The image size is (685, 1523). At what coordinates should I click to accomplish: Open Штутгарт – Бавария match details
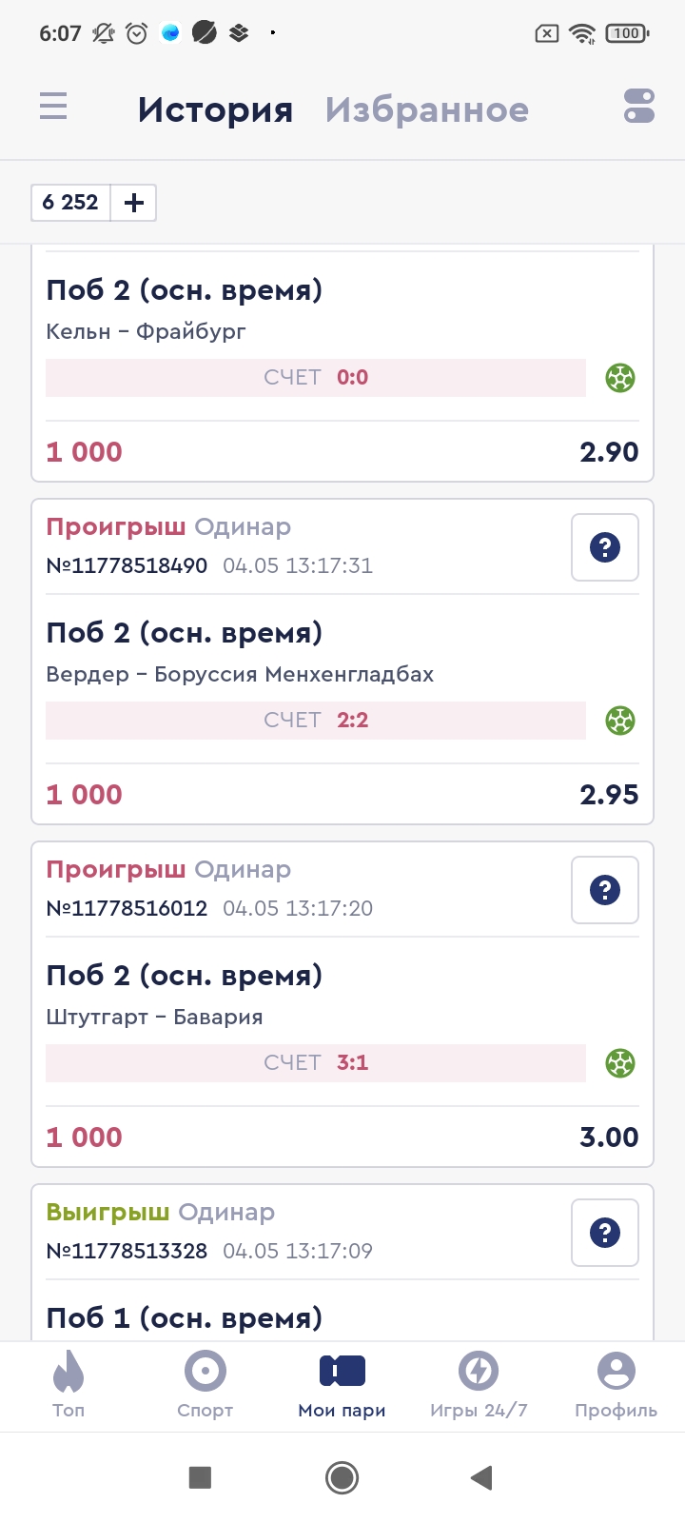point(154,1017)
